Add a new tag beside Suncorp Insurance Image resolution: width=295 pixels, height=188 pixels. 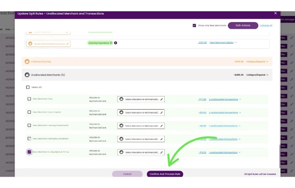(115, 43)
